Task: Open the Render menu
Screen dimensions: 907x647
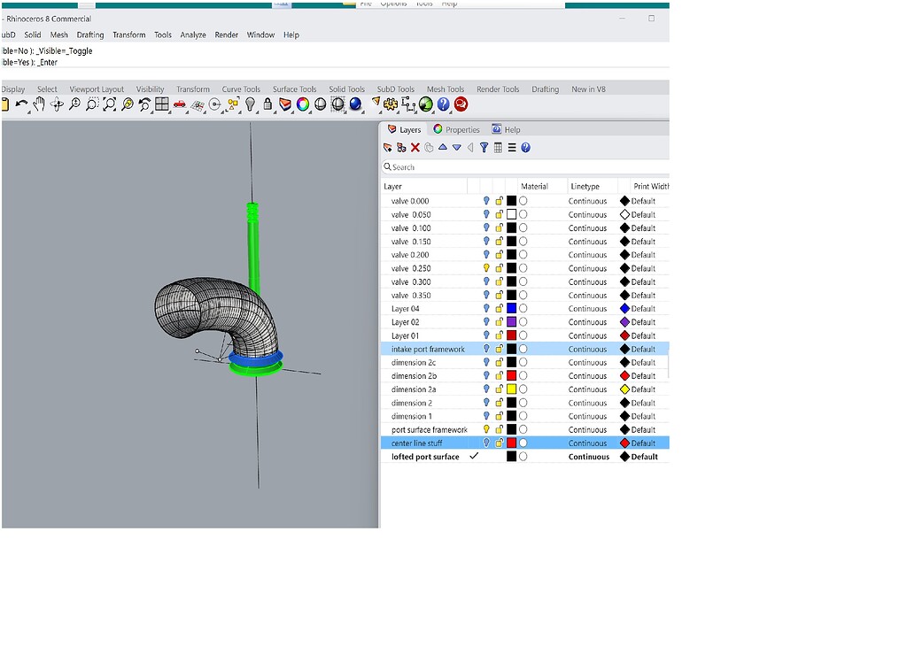Action: coord(226,35)
